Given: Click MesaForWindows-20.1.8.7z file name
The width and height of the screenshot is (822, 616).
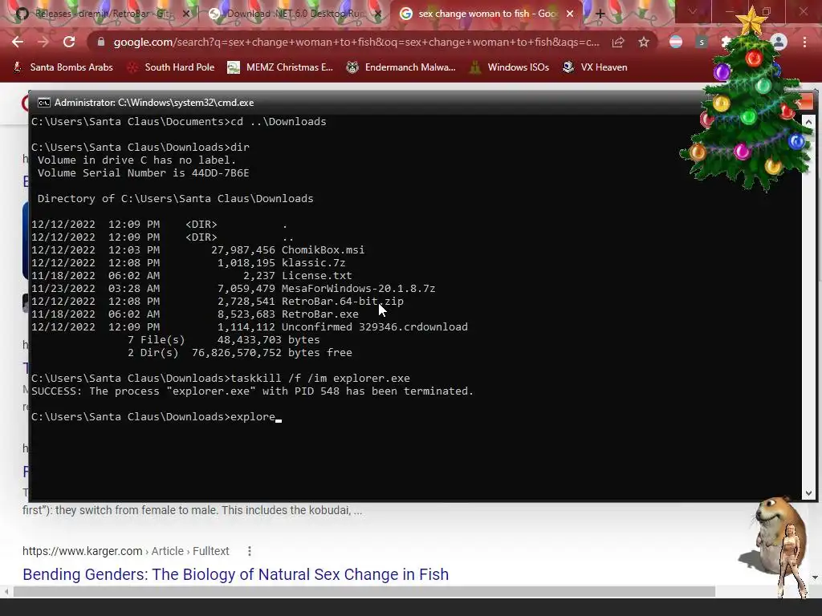Looking at the screenshot, I should [x=359, y=289].
